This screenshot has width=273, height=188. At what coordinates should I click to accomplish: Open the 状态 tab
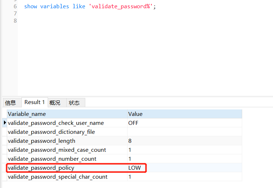(76, 103)
